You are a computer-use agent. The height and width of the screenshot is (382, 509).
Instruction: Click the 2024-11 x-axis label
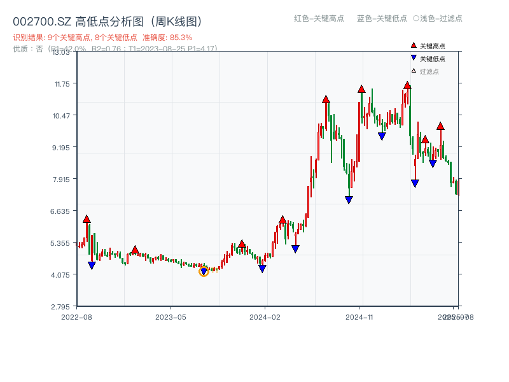pyautogui.click(x=359, y=317)
